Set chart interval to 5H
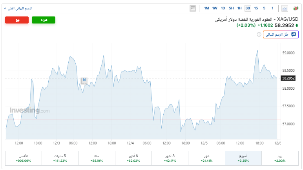303x170 pixels. coord(231,8)
